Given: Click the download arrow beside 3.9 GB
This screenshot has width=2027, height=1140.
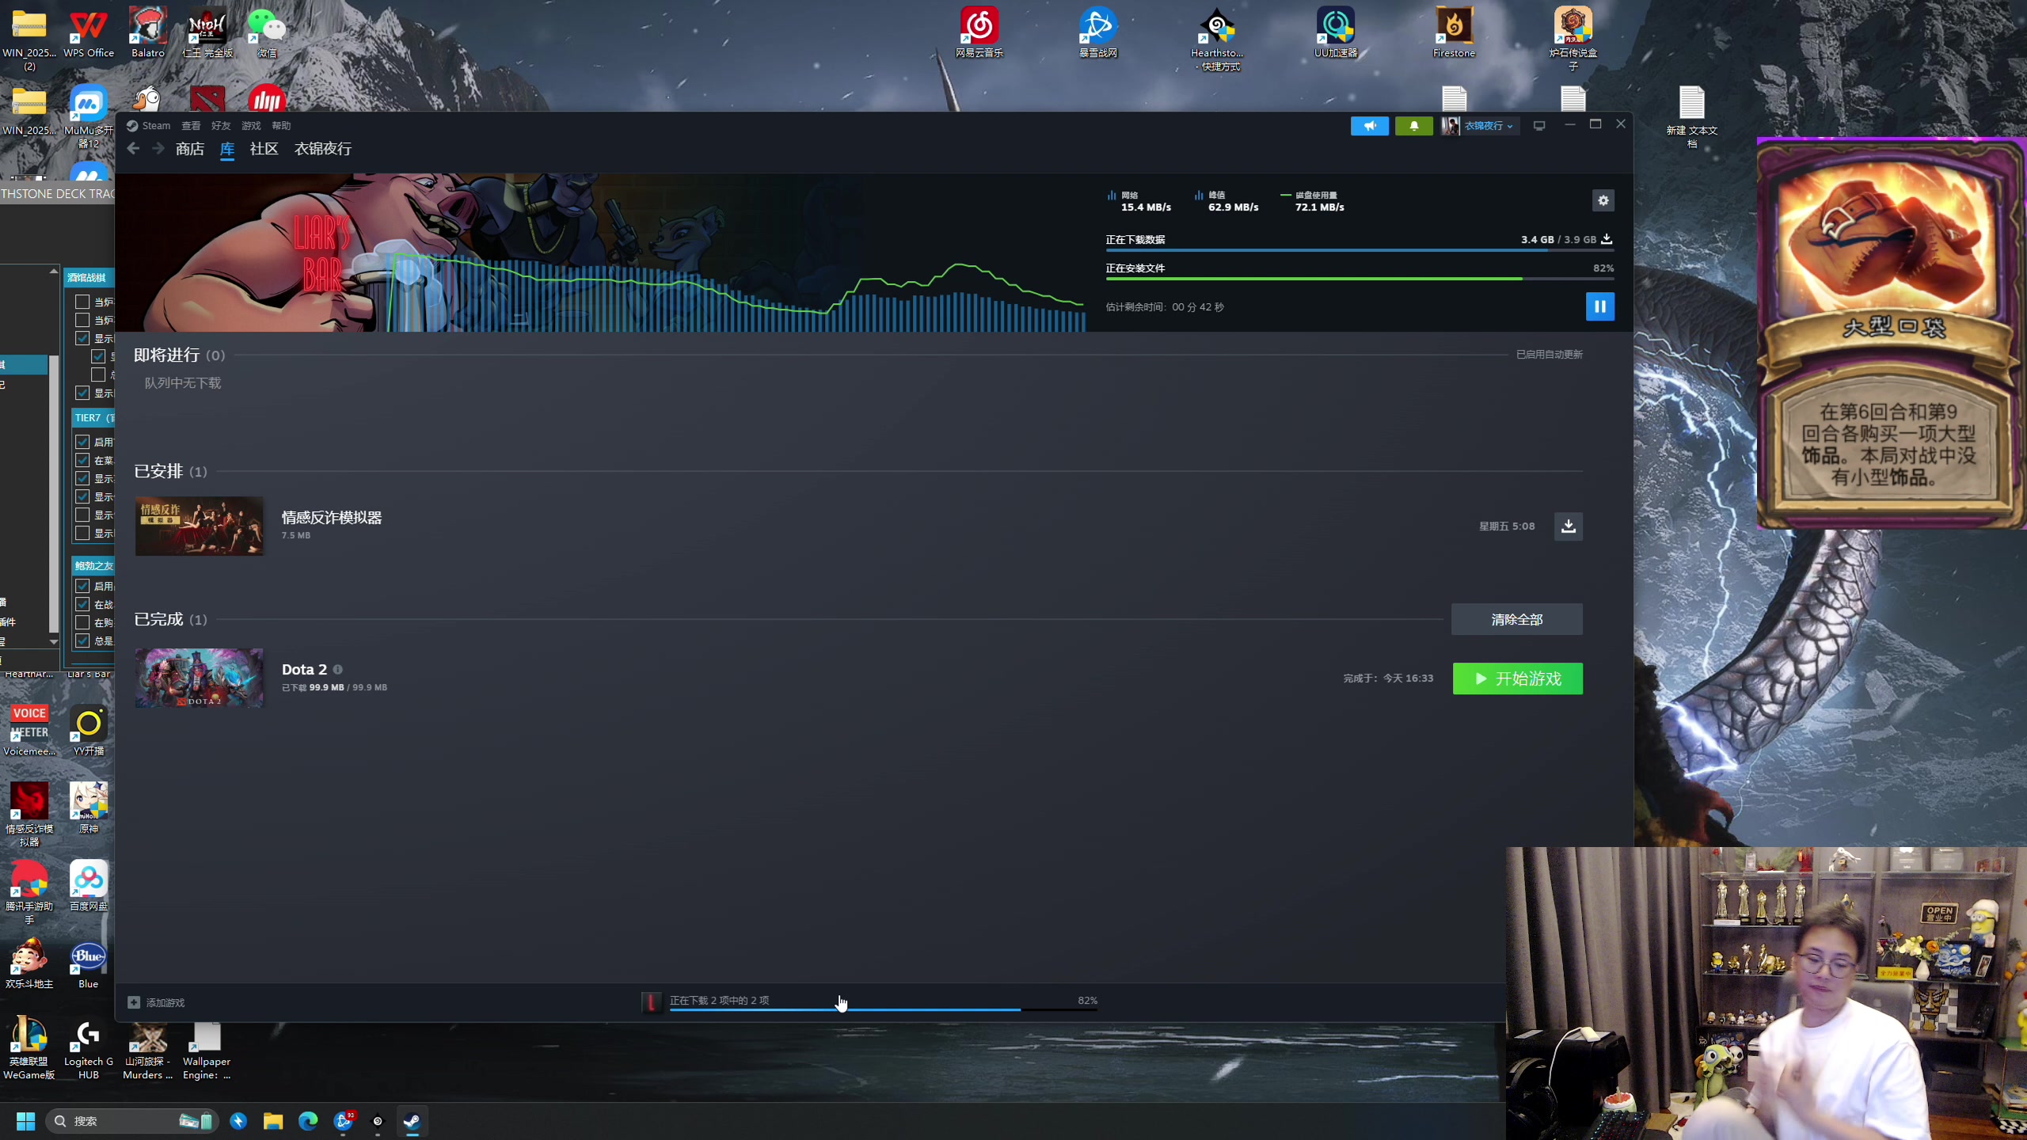Looking at the screenshot, I should [x=1607, y=239].
